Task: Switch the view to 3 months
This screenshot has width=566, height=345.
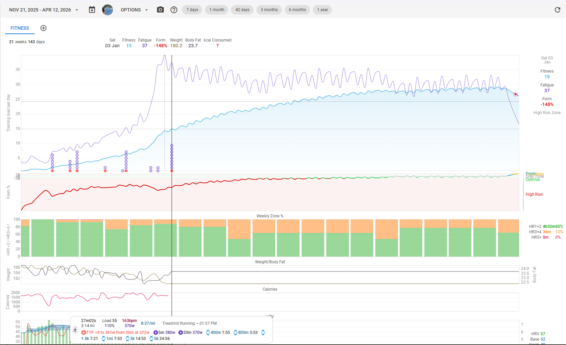Action: pos(269,10)
